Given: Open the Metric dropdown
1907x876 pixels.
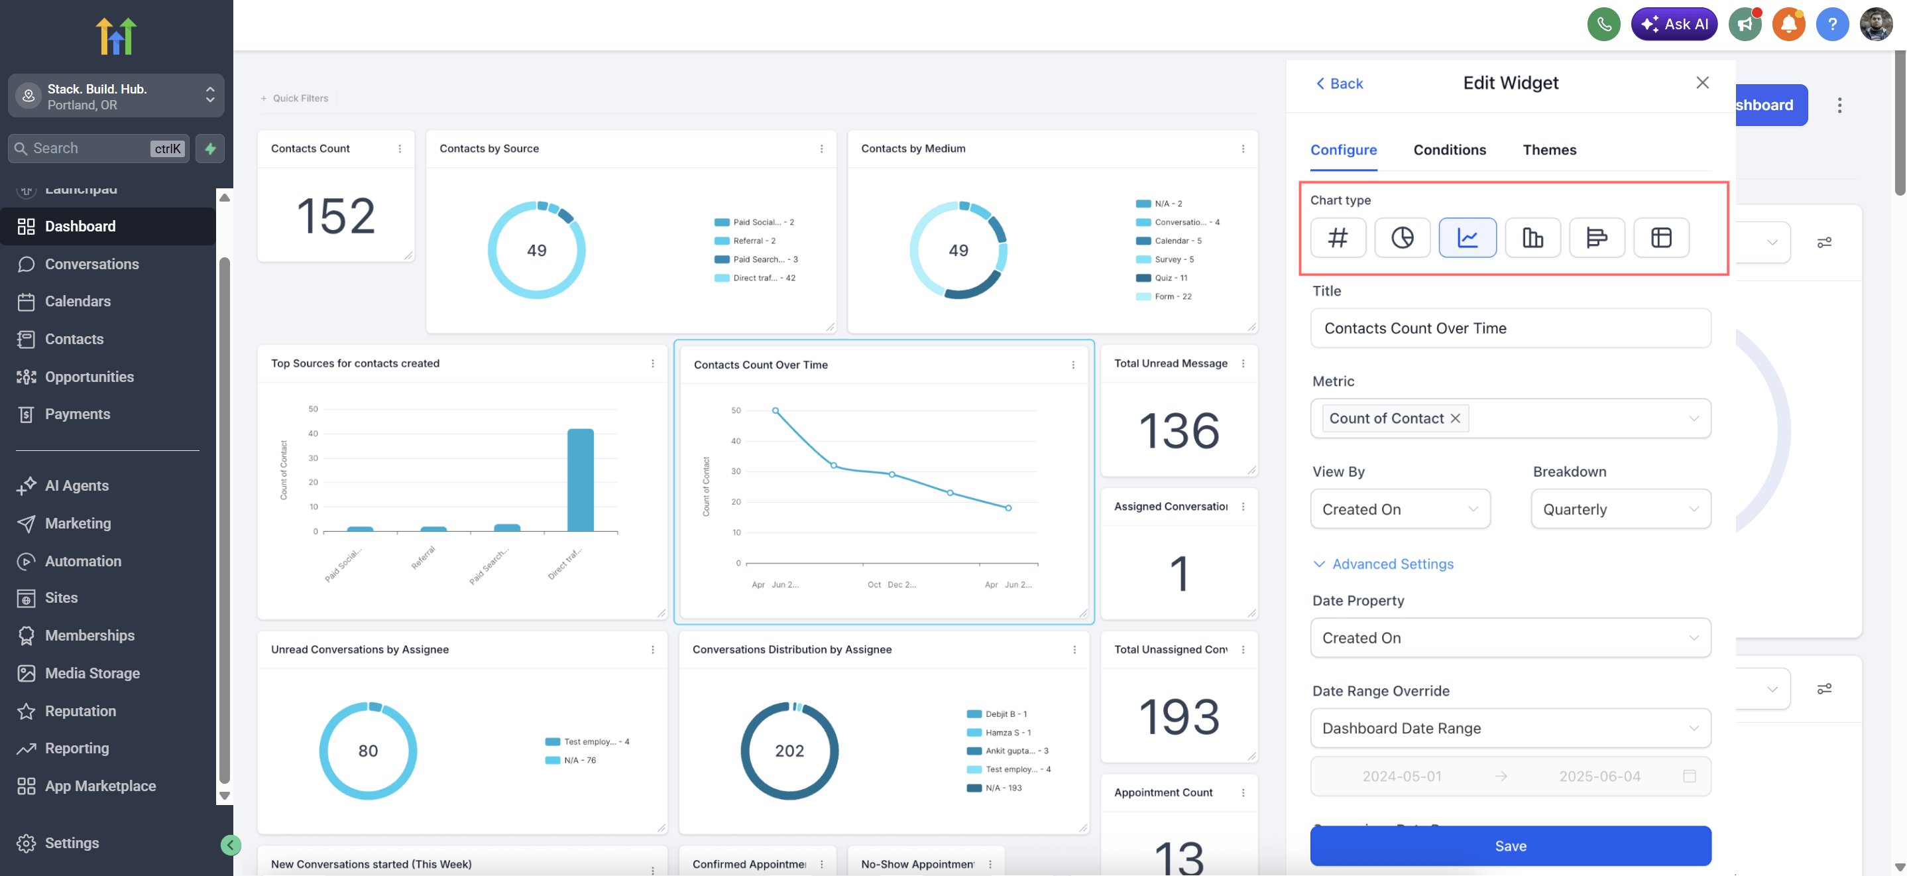Looking at the screenshot, I should coord(1510,418).
